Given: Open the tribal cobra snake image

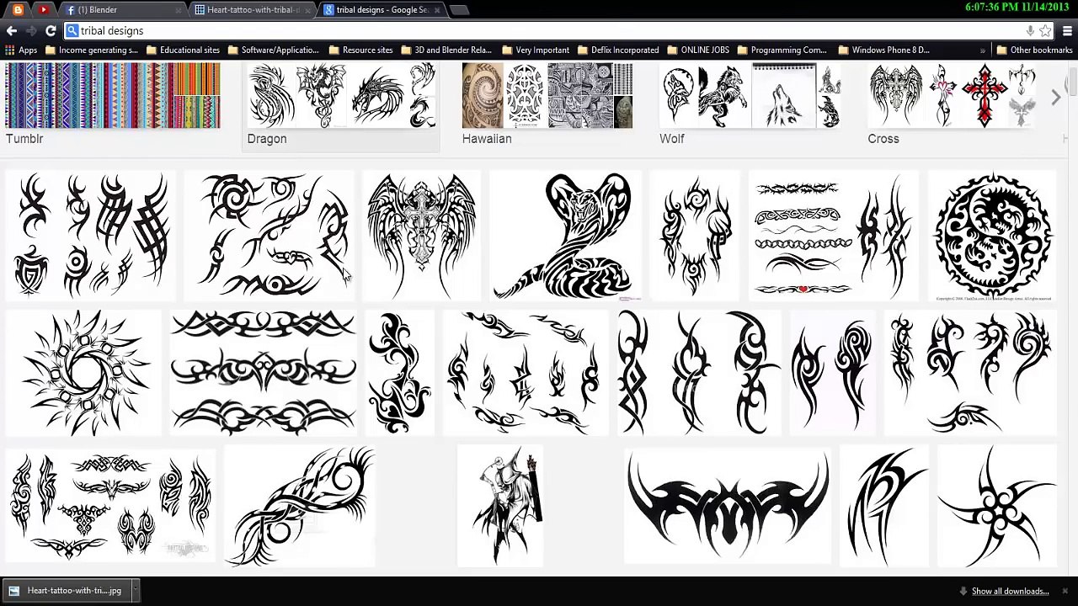Looking at the screenshot, I should [x=566, y=236].
